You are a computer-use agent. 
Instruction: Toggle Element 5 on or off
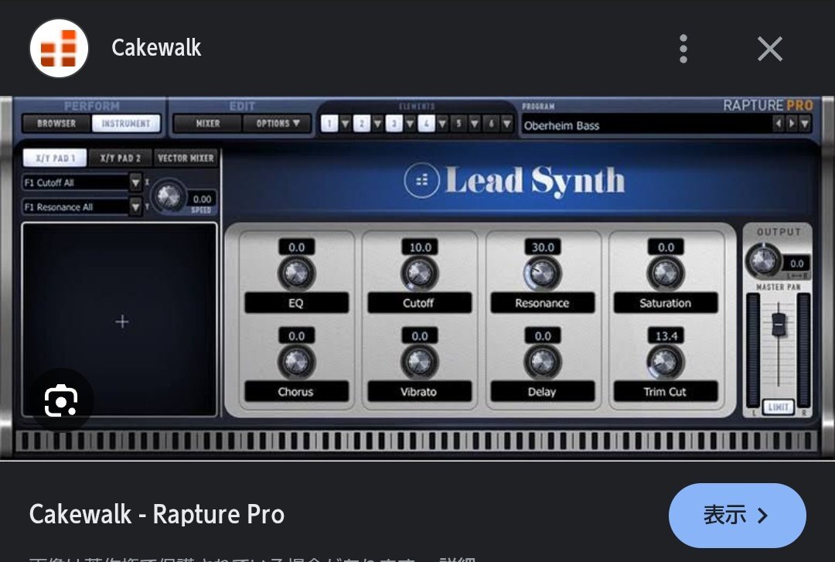tap(458, 124)
